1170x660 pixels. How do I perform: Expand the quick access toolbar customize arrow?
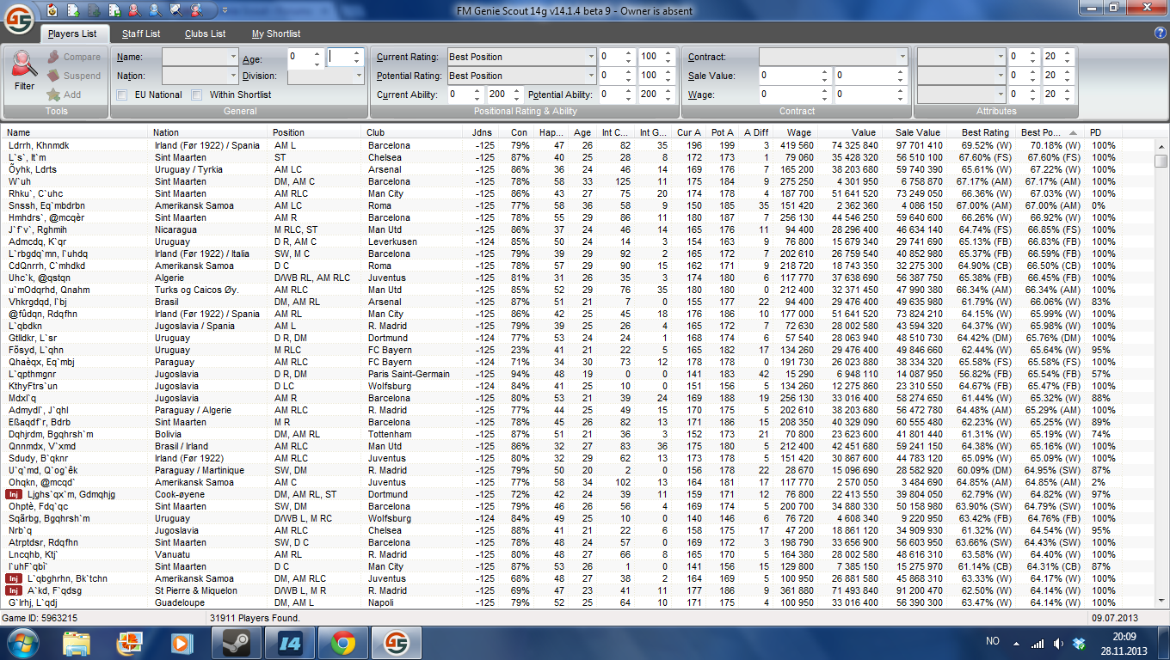pyautogui.click(x=225, y=11)
